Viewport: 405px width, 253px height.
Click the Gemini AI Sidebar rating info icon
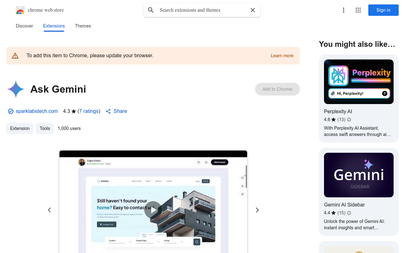(349, 213)
